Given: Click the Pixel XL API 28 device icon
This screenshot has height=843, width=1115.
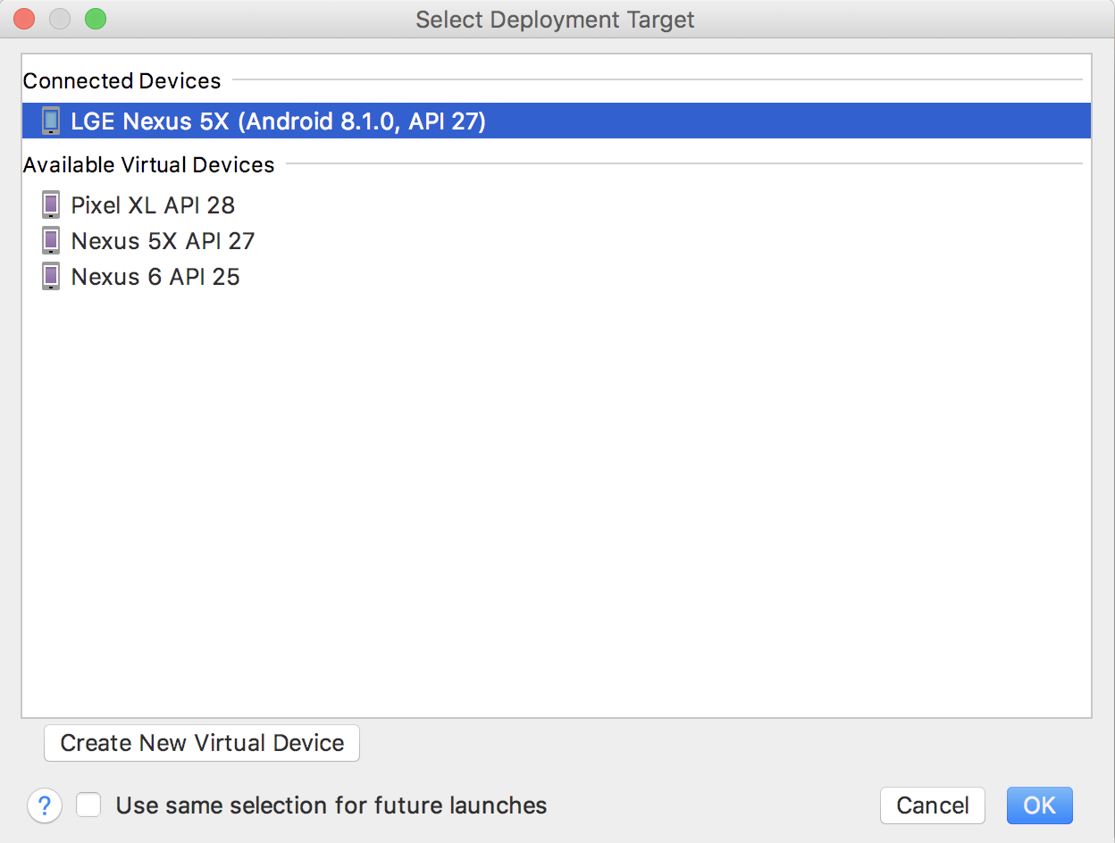Looking at the screenshot, I should click(x=51, y=204).
